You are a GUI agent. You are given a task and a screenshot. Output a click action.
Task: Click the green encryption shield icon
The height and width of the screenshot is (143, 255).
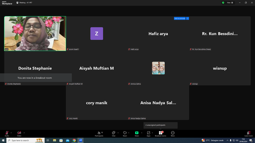pyautogui.click(x=223, y=3)
